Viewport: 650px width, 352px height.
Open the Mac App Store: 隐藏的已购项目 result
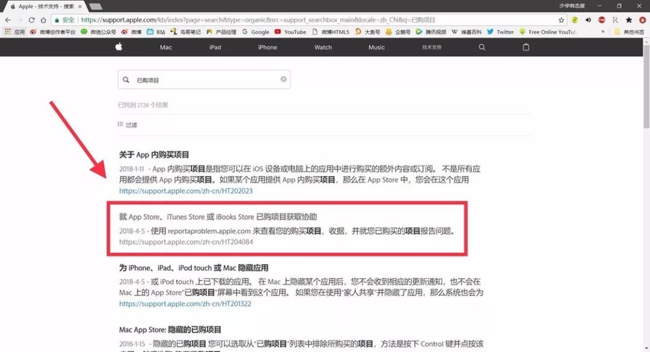click(x=170, y=330)
